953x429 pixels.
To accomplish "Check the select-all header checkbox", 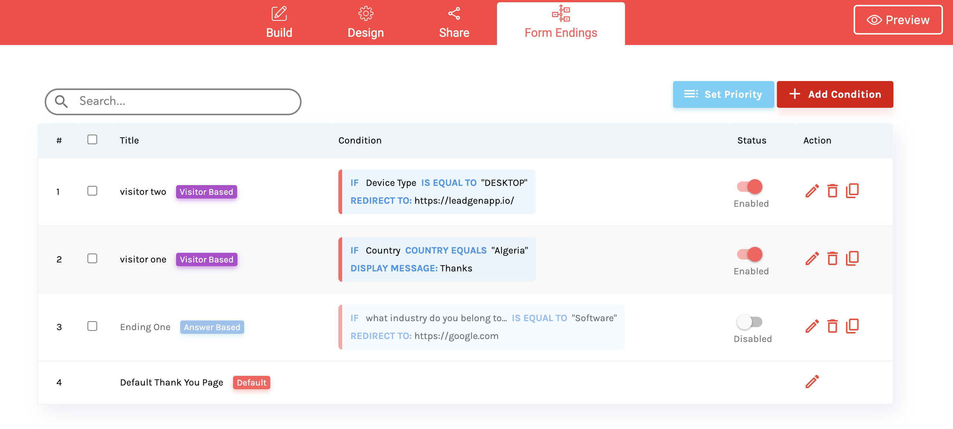I will [92, 140].
